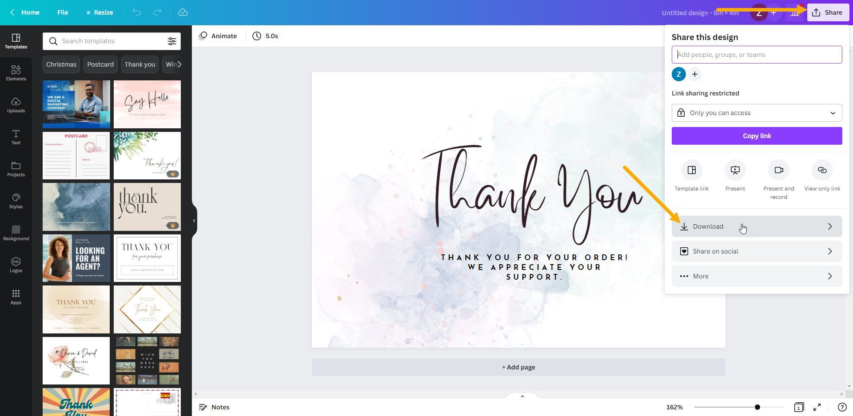Click the Undo arrow in the toolbar
The image size is (853, 416).
point(136,12)
